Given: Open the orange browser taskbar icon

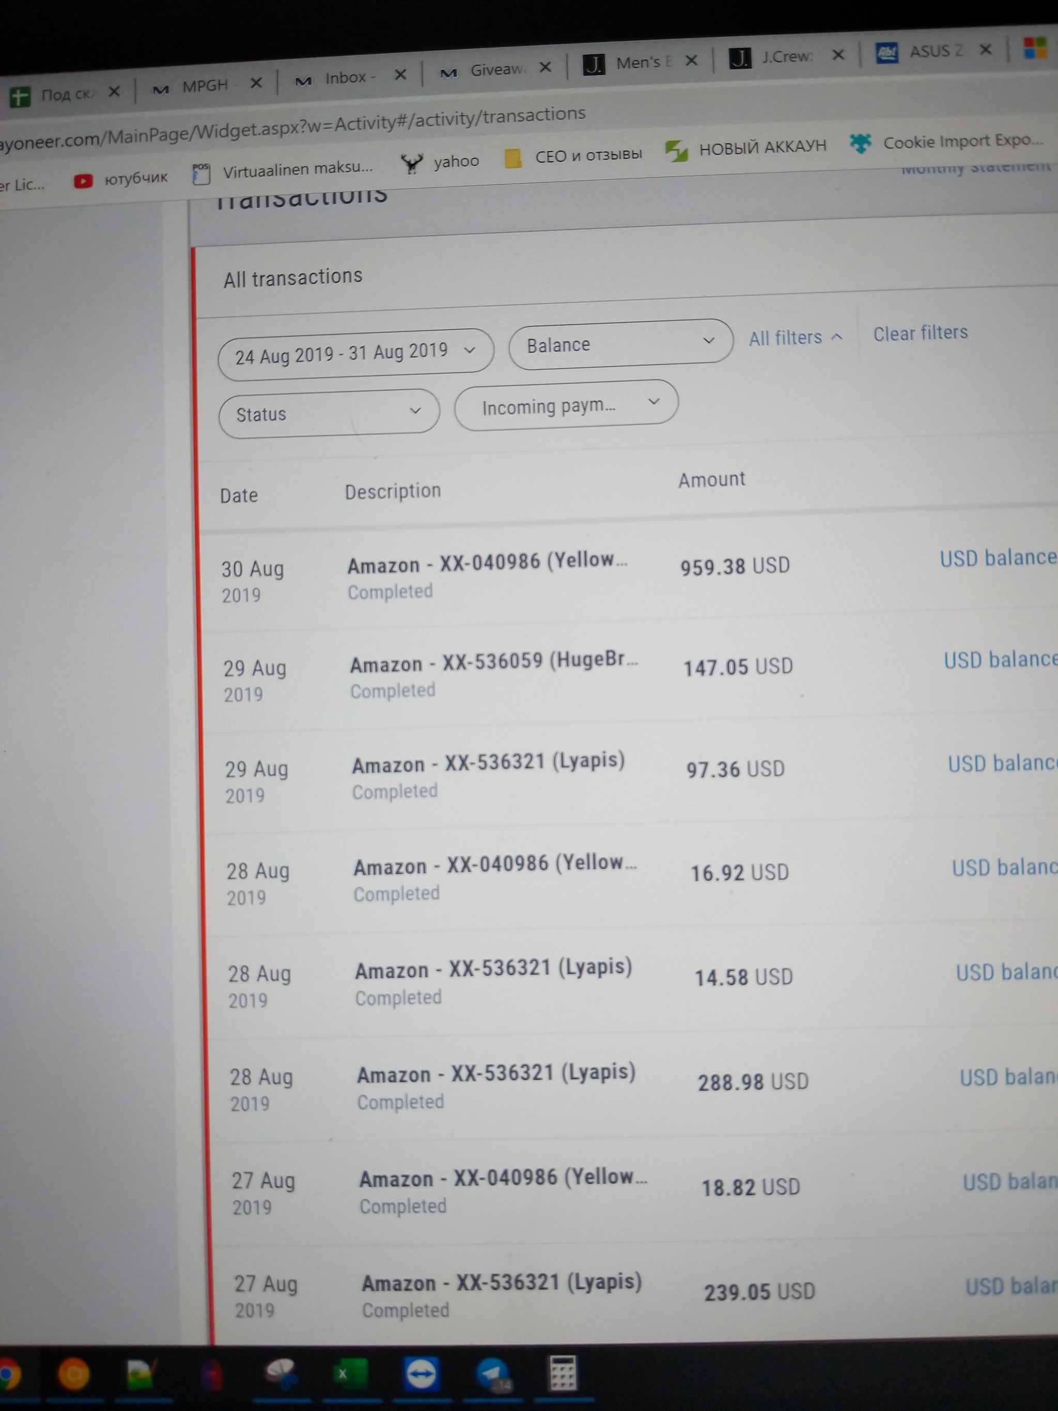Looking at the screenshot, I should [x=74, y=1373].
